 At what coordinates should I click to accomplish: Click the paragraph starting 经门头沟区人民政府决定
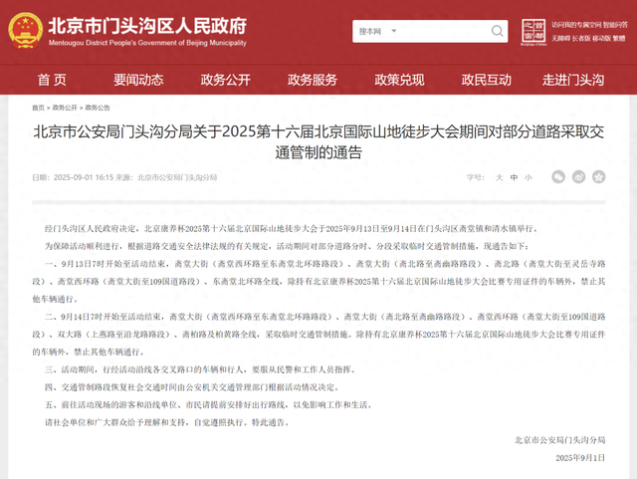pyautogui.click(x=293, y=228)
